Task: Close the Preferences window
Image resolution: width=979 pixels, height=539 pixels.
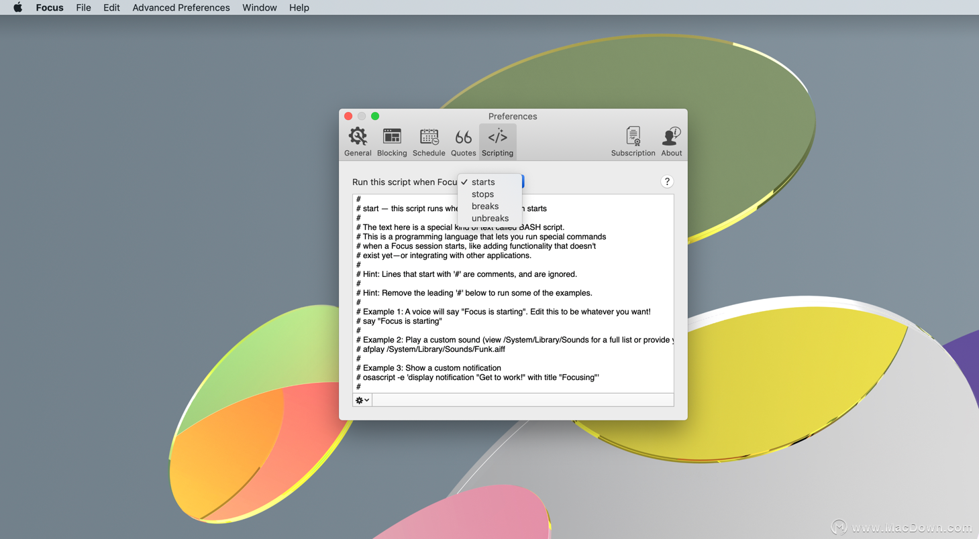Action: tap(348, 116)
